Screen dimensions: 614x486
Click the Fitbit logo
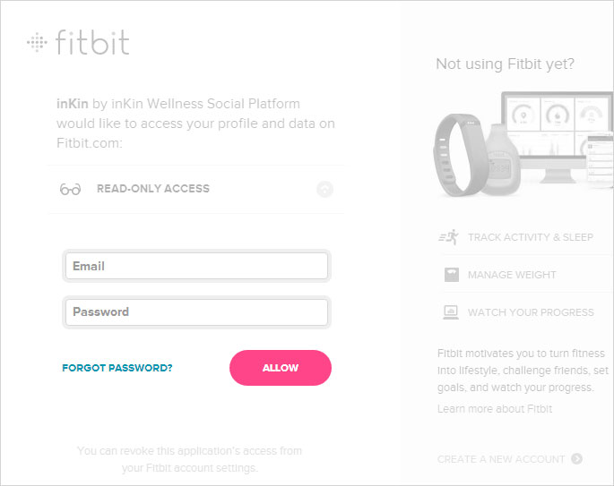point(78,42)
